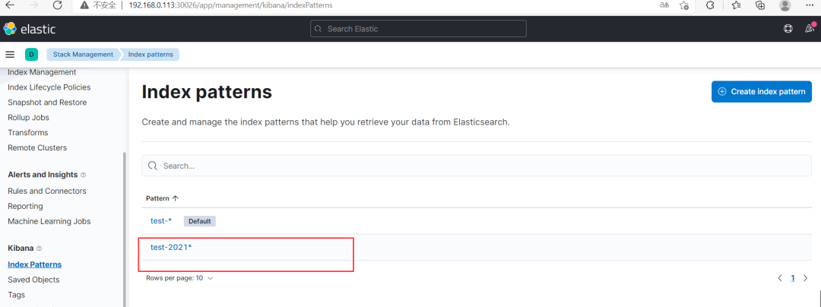821x307 pixels.
Task: Open the test-2021* index pattern
Action: (171, 248)
